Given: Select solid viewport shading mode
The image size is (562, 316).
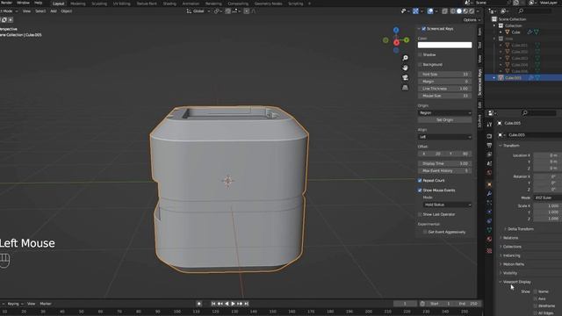Looking at the screenshot, I should (459, 11).
